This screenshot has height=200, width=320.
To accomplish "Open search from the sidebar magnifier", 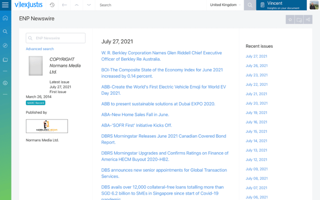I will click(x=5, y=32).
